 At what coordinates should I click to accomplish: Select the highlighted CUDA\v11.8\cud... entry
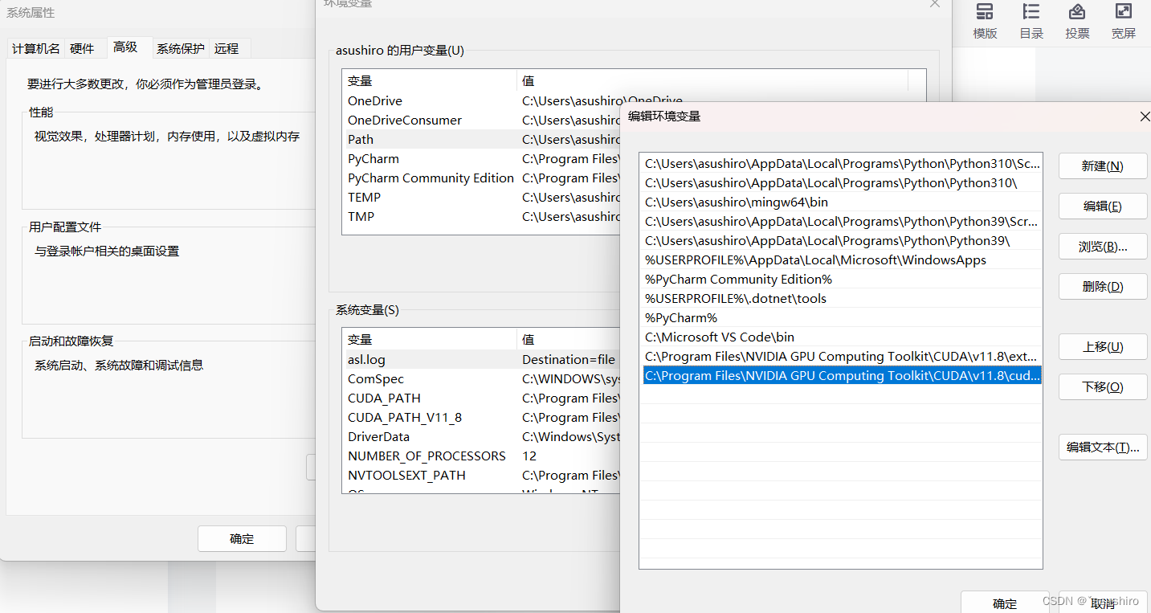click(x=841, y=376)
